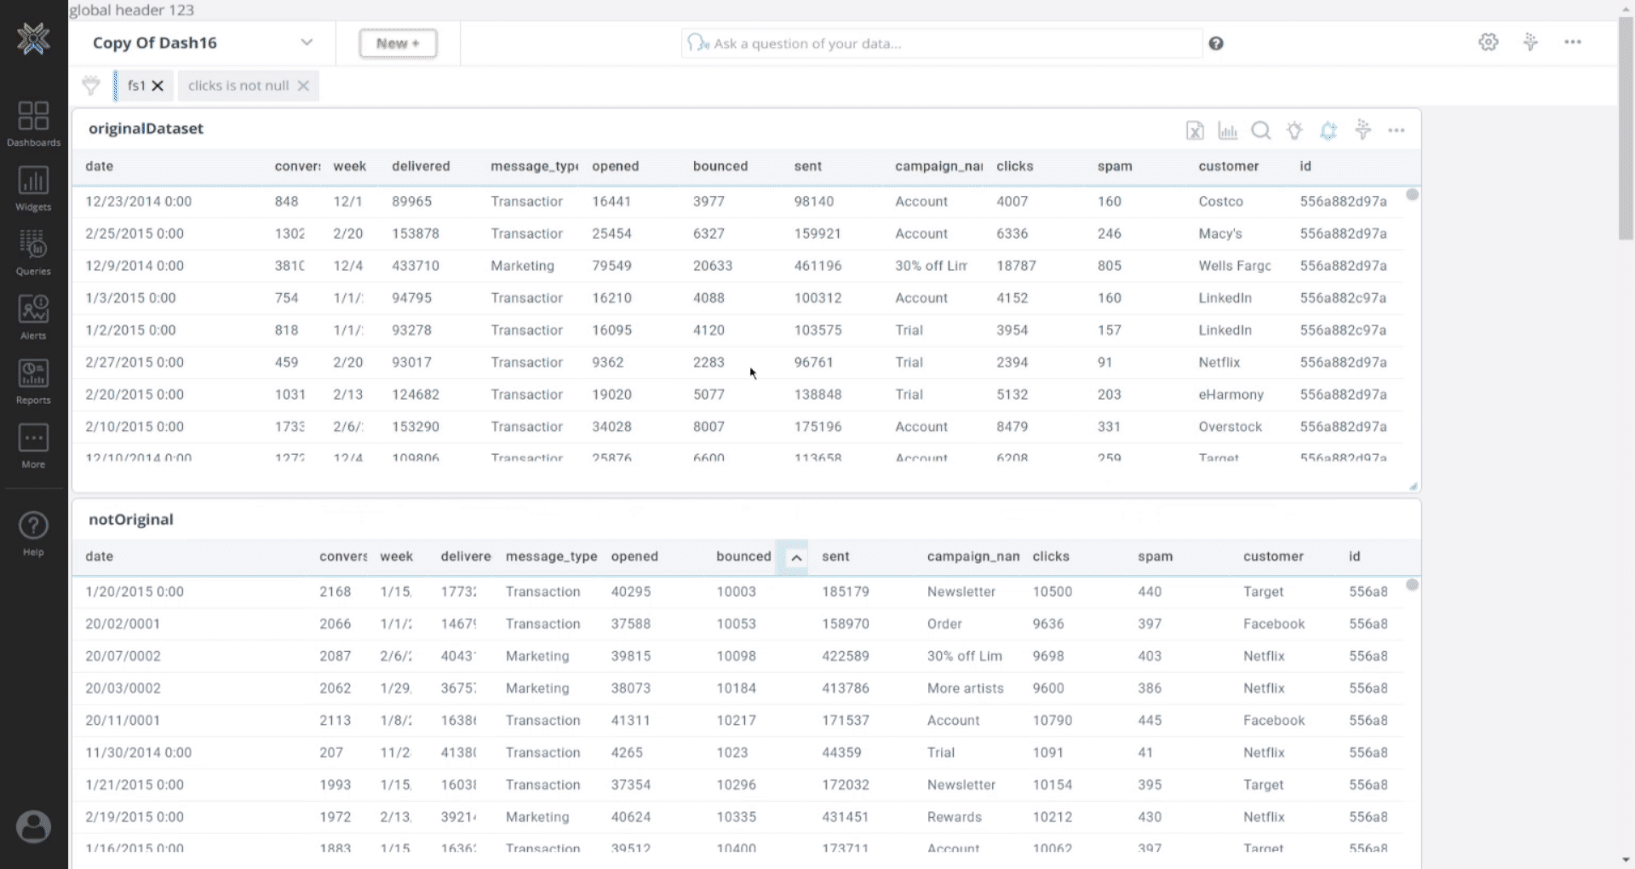The image size is (1635, 869).
Task: Open dashboard settings gear icon
Action: tap(1488, 43)
